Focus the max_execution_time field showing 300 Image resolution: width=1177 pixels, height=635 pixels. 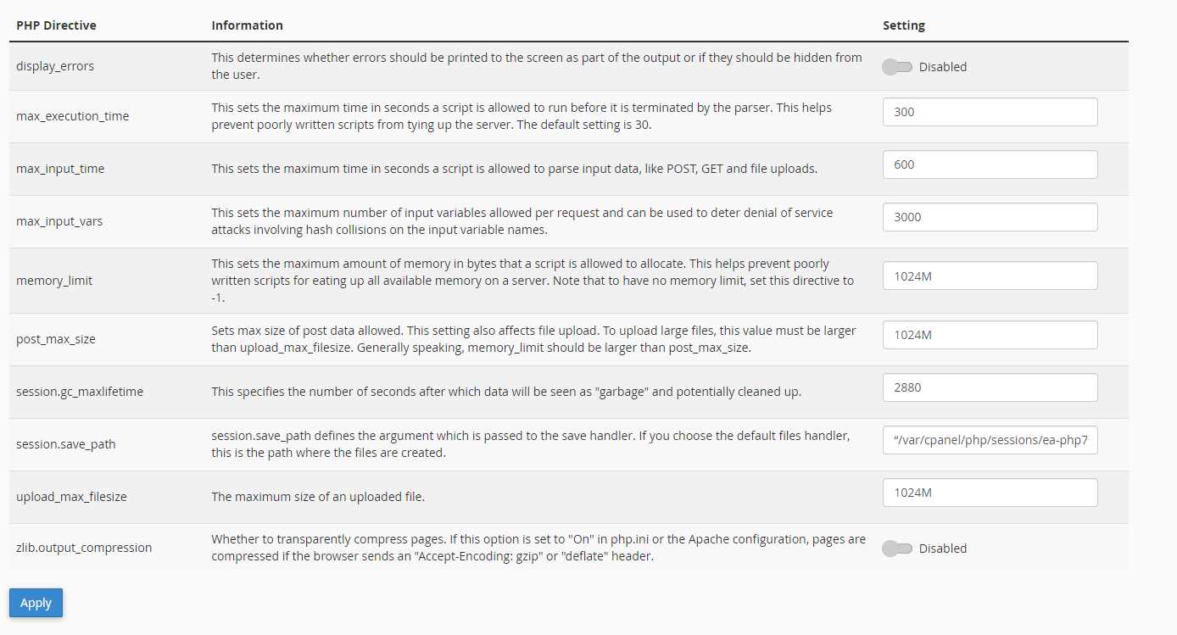[x=990, y=112]
